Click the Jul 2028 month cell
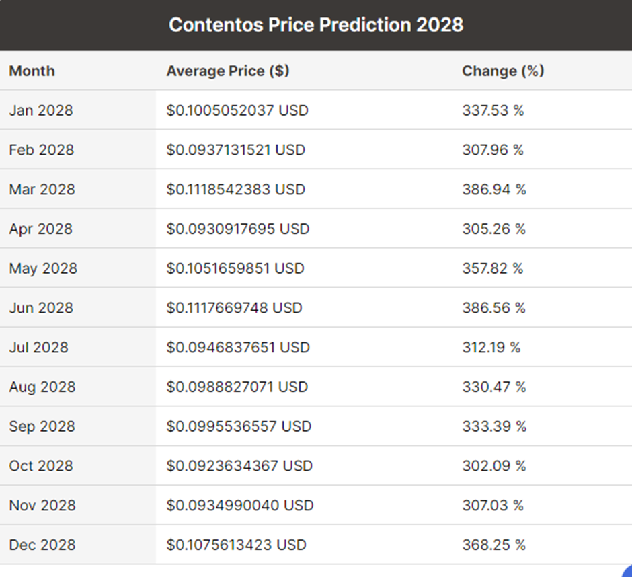The image size is (632, 577). [x=38, y=348]
